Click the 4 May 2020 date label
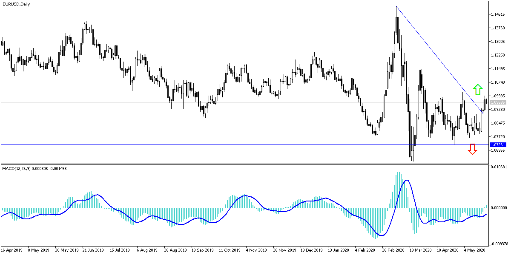 coord(474,251)
